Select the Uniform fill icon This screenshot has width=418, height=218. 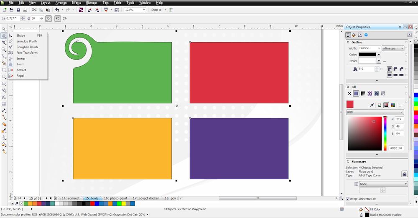[x=356, y=93]
